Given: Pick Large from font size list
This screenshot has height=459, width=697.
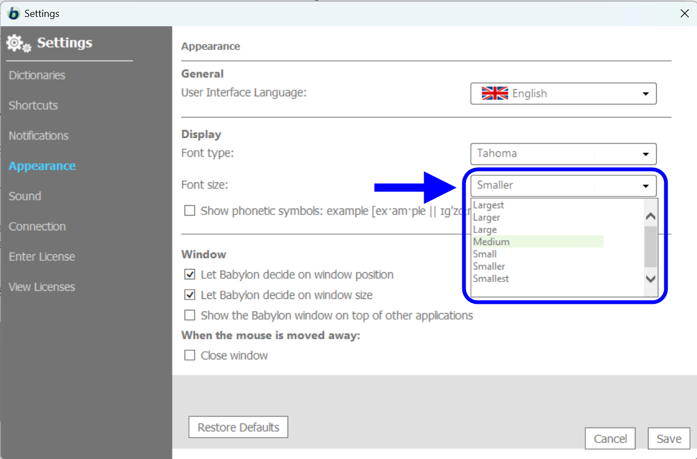Looking at the screenshot, I should [x=485, y=230].
